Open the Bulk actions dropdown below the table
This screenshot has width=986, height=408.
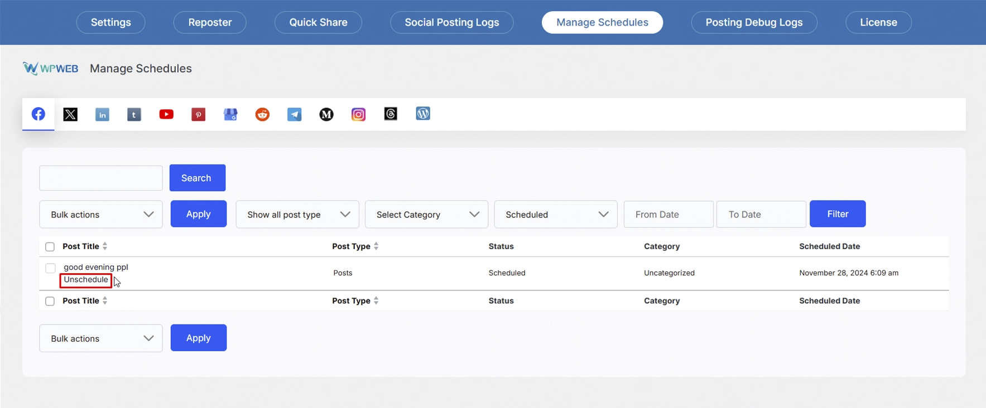(x=101, y=338)
